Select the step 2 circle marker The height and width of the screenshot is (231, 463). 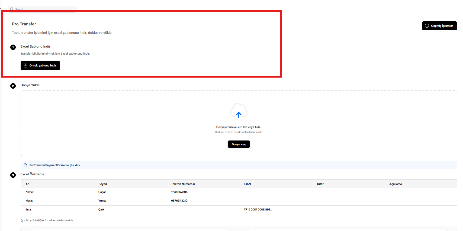pyautogui.click(x=13, y=86)
